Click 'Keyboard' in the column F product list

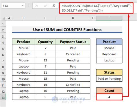[109, 54]
